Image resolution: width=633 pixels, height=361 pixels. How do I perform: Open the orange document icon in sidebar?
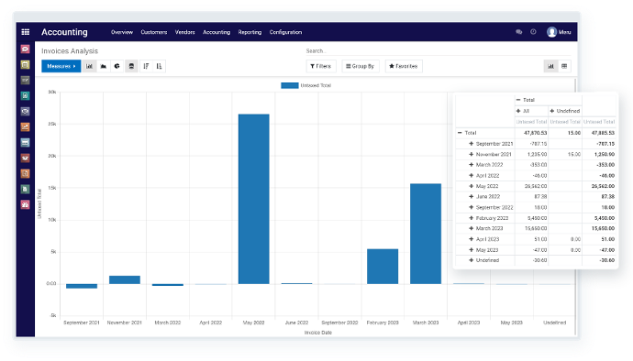pyautogui.click(x=25, y=173)
